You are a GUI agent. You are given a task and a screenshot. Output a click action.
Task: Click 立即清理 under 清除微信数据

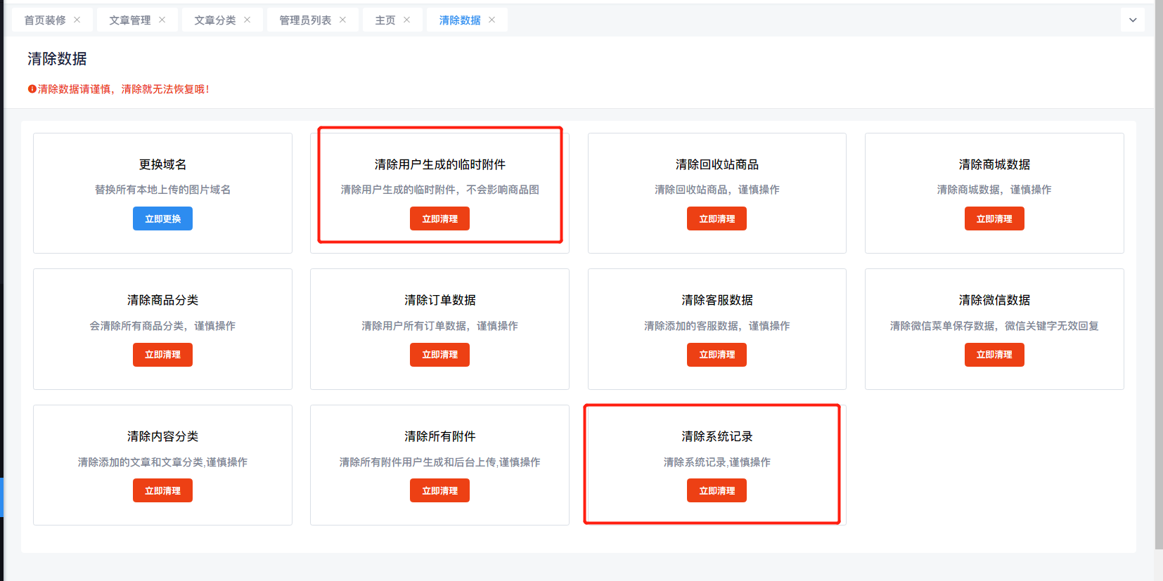tap(994, 355)
